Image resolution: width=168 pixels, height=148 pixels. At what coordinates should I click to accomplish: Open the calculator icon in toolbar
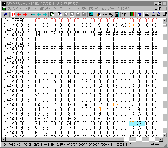[x=117, y=15]
